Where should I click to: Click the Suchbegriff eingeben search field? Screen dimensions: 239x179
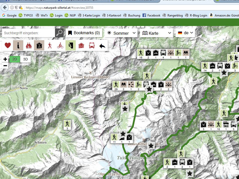point(28,33)
